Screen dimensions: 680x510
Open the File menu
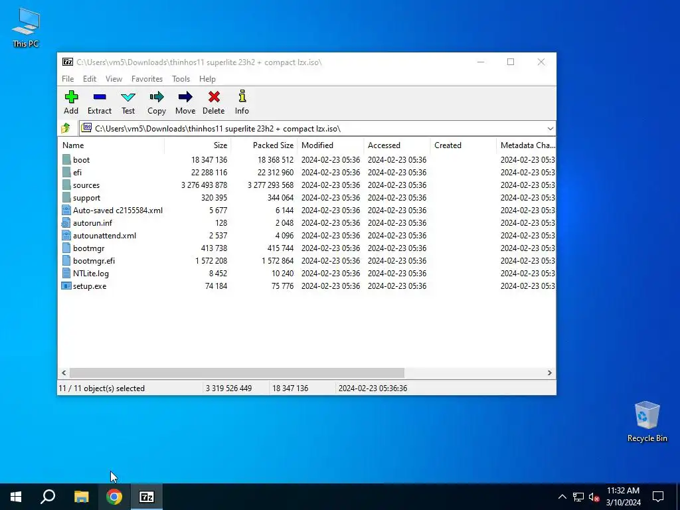click(68, 79)
